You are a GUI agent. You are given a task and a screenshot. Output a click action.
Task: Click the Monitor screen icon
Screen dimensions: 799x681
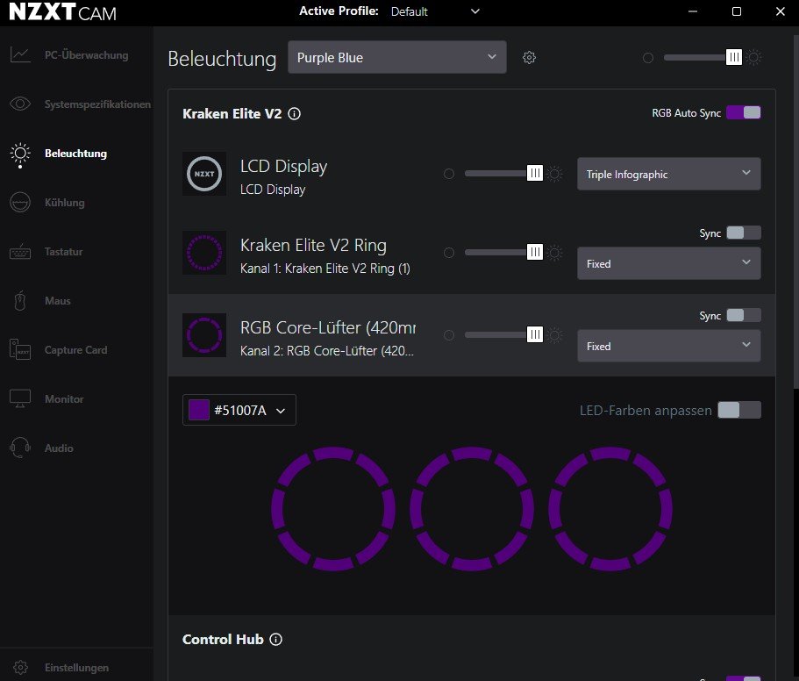coord(20,398)
